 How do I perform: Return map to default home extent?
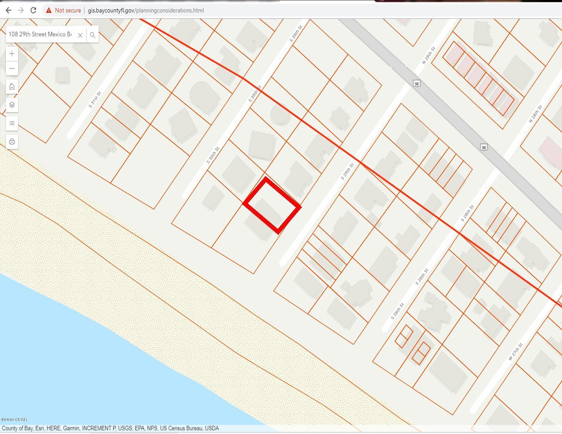[x=12, y=86]
